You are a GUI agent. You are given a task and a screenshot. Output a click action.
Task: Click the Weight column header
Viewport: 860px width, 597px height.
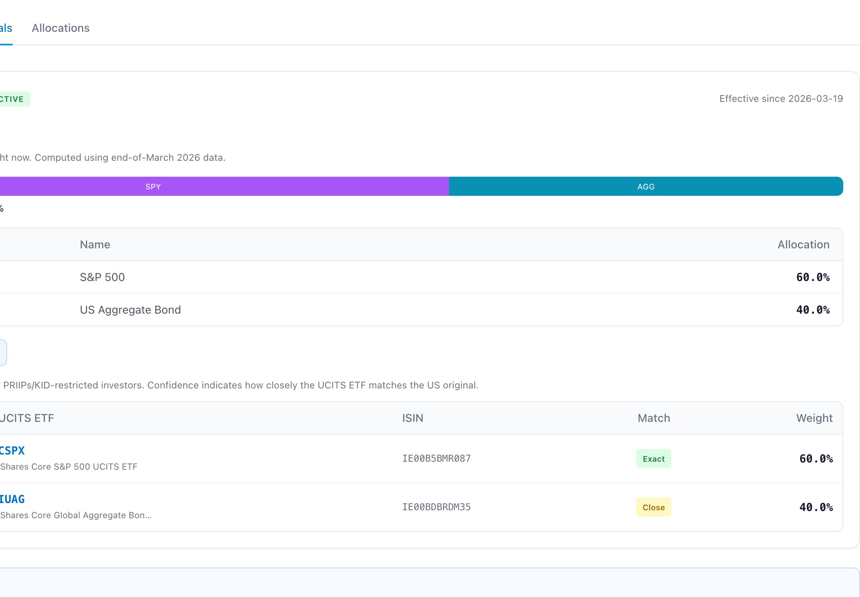coord(814,418)
